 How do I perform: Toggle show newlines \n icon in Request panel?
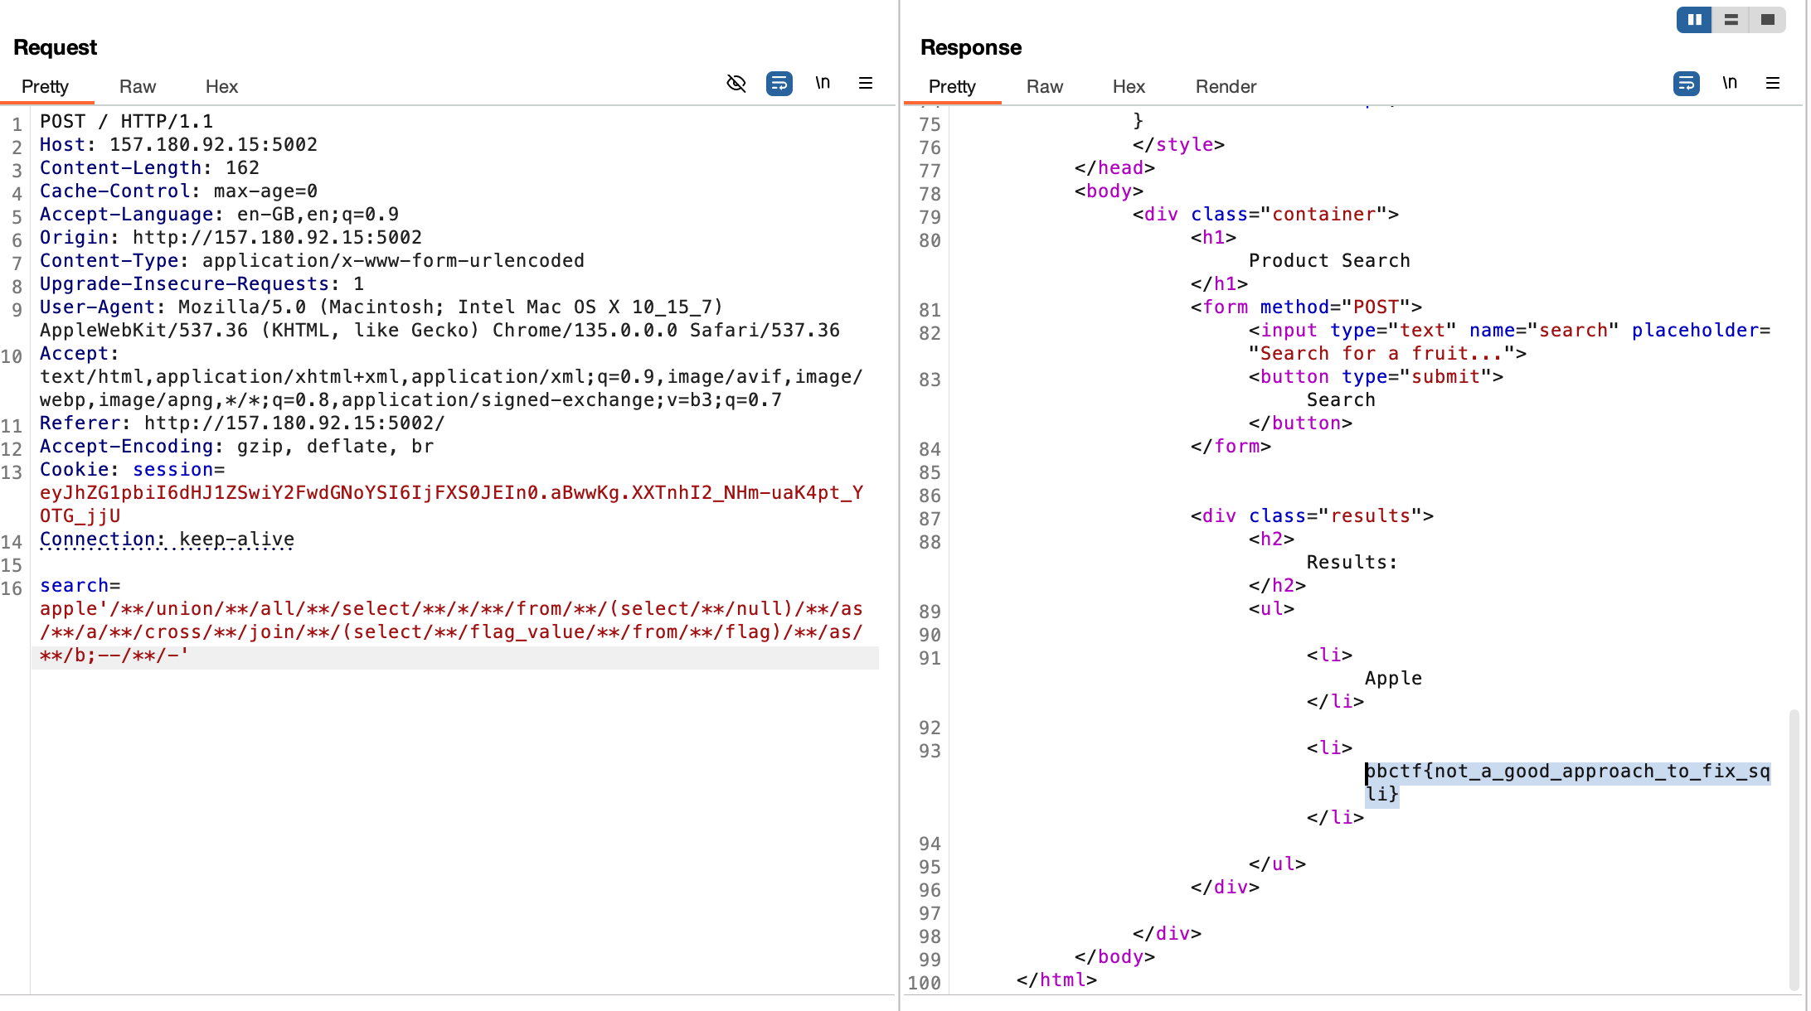[823, 83]
